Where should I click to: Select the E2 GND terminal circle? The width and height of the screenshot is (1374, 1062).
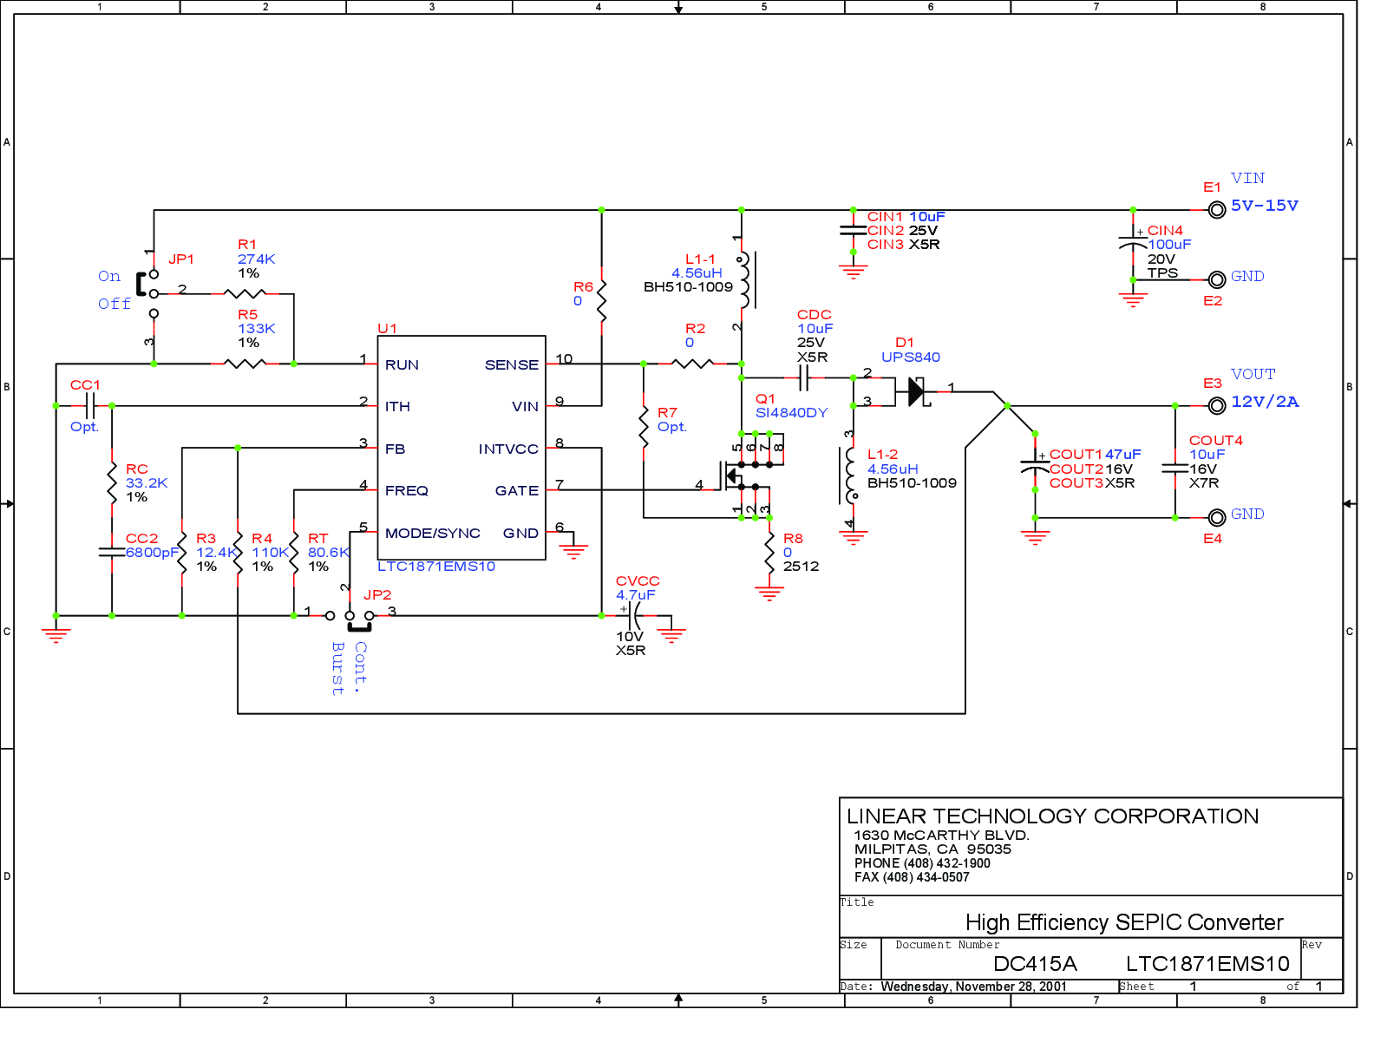1217,279
